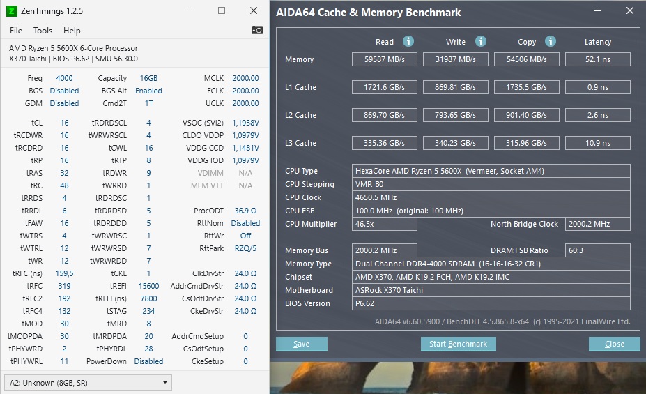The image size is (646, 394).
Task: Maximize the ZenTimings window
Action: (x=222, y=10)
